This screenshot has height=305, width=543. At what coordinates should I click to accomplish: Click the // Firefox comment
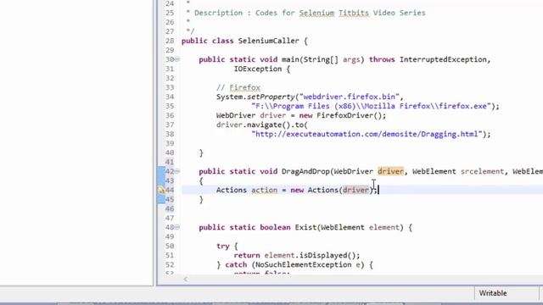(x=238, y=87)
